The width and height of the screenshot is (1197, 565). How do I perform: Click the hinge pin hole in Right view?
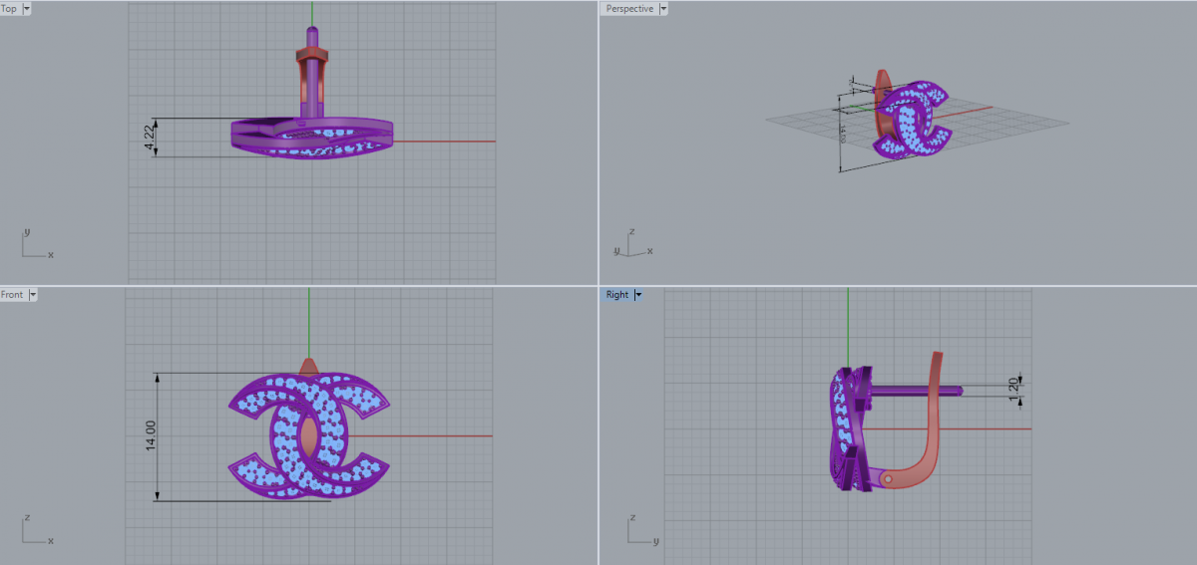click(888, 479)
